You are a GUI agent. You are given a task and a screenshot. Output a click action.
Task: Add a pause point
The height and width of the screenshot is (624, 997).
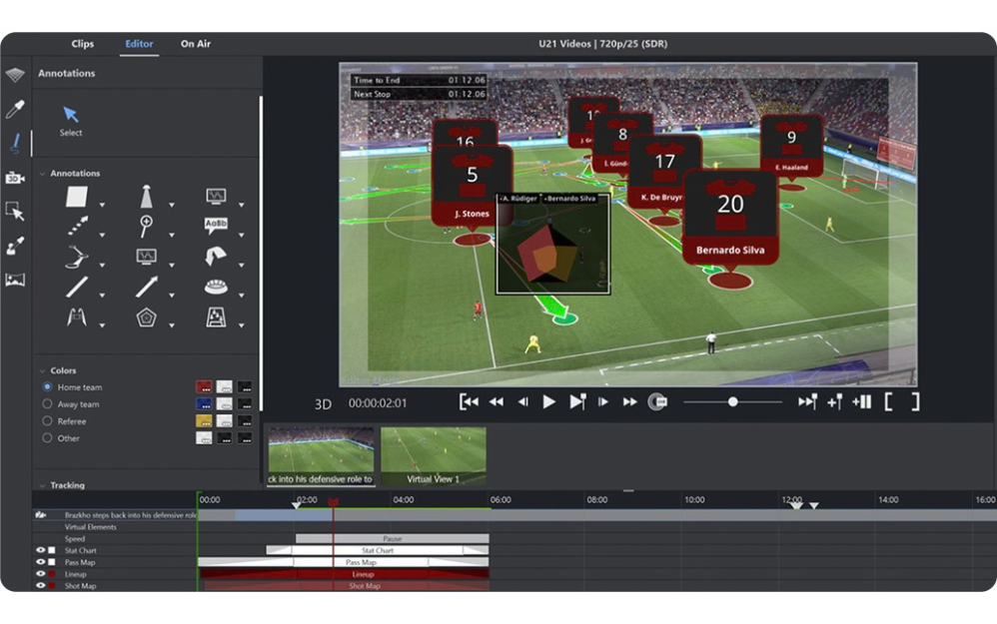[862, 401]
